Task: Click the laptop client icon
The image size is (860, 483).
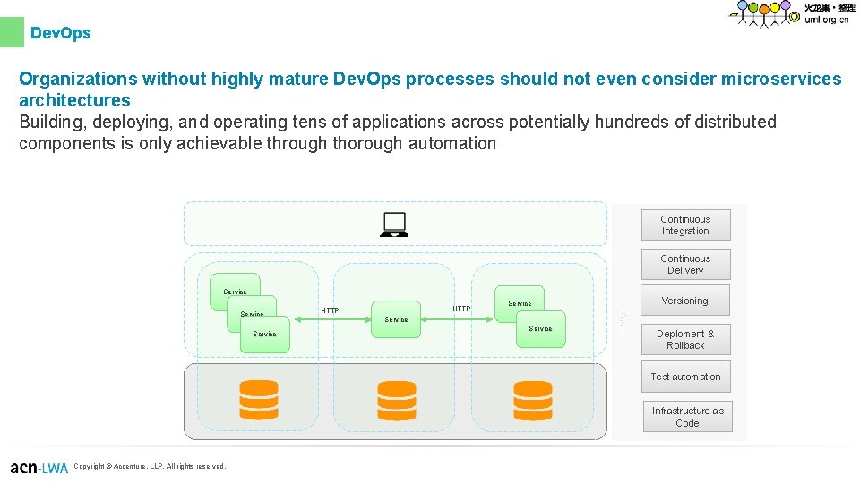Action: [394, 225]
